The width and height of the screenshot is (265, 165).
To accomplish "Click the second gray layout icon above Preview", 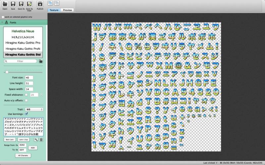I will [57, 3].
